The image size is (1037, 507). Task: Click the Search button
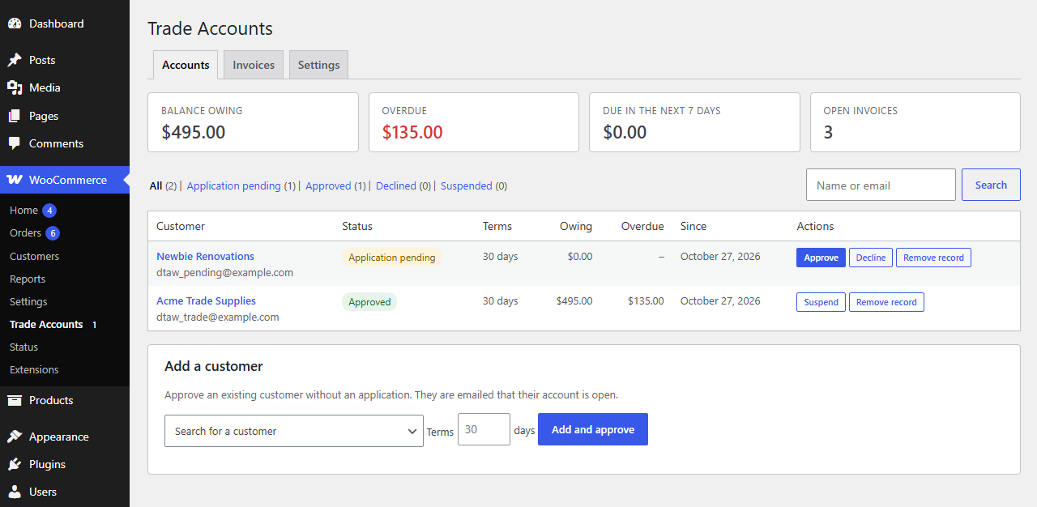[991, 185]
